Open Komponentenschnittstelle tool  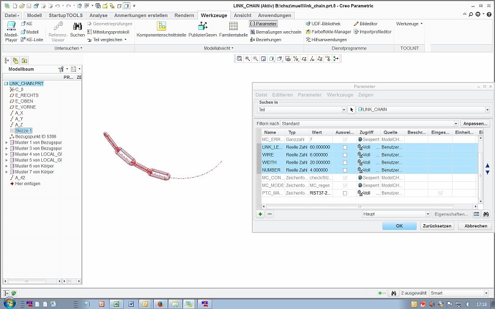point(161,29)
